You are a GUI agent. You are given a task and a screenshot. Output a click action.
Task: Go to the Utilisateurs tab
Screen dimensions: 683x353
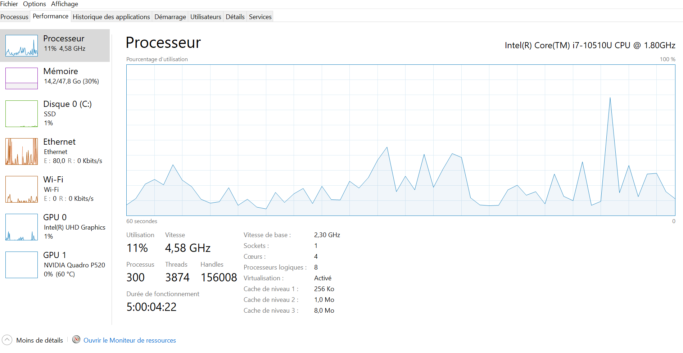(x=205, y=17)
